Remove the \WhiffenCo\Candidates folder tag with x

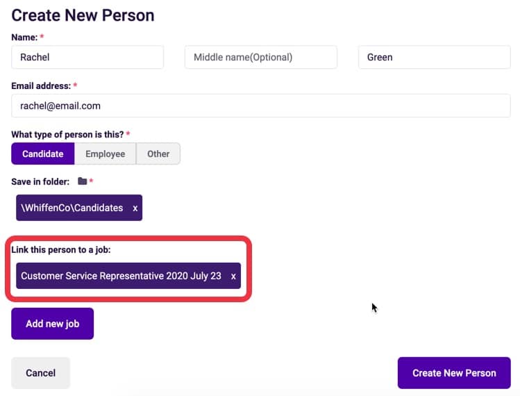(x=135, y=208)
